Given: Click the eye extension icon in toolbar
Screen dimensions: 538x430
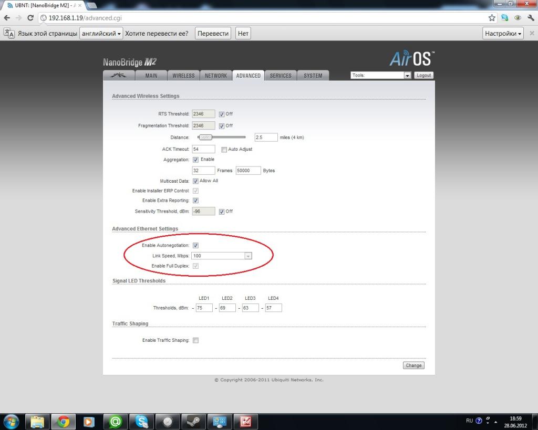Looking at the screenshot, I should pyautogui.click(x=518, y=18).
